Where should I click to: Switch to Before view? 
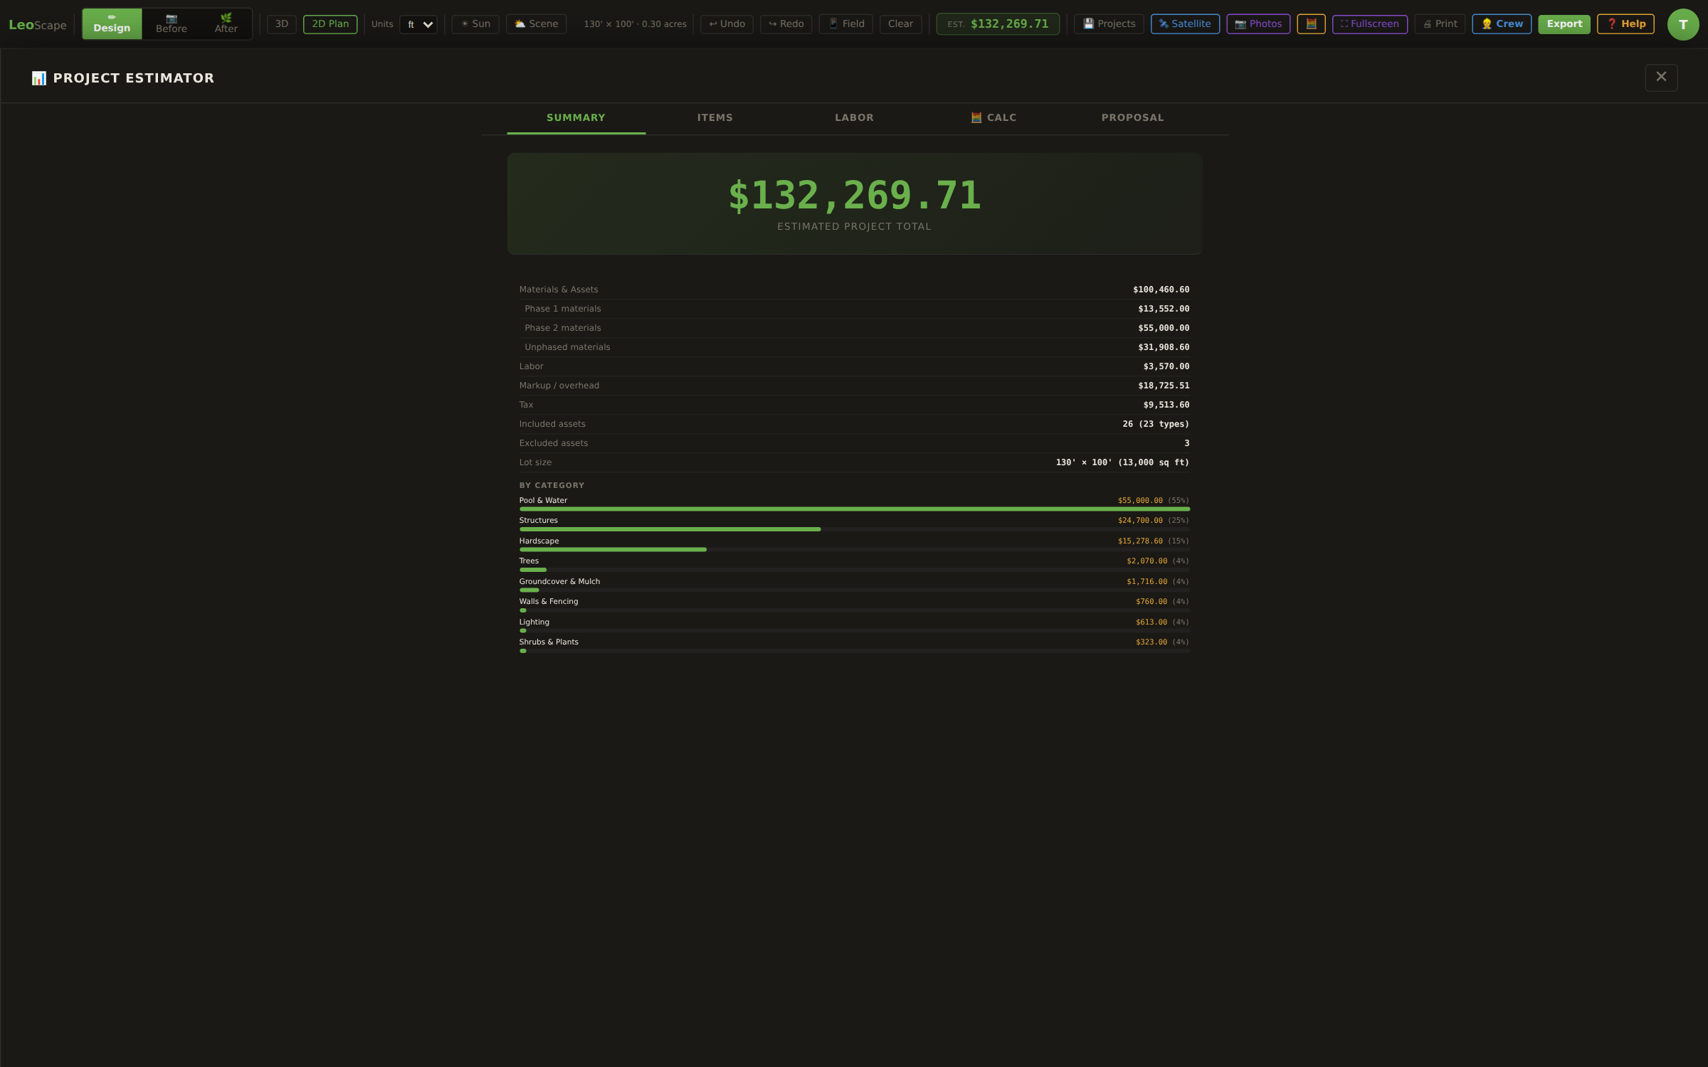172,24
